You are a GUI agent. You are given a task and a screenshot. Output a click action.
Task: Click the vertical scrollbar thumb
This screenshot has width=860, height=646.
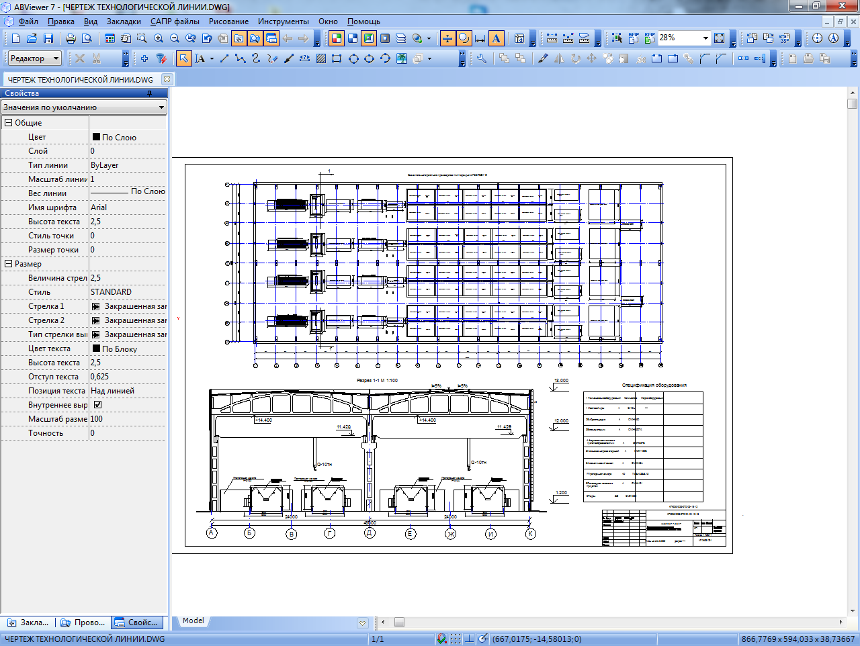tap(853, 104)
